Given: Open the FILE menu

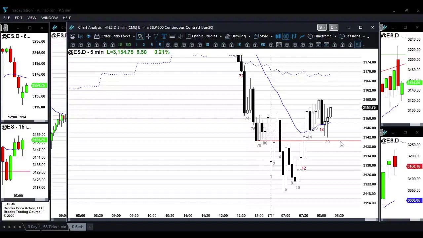Looking at the screenshot, I should (x=7, y=18).
